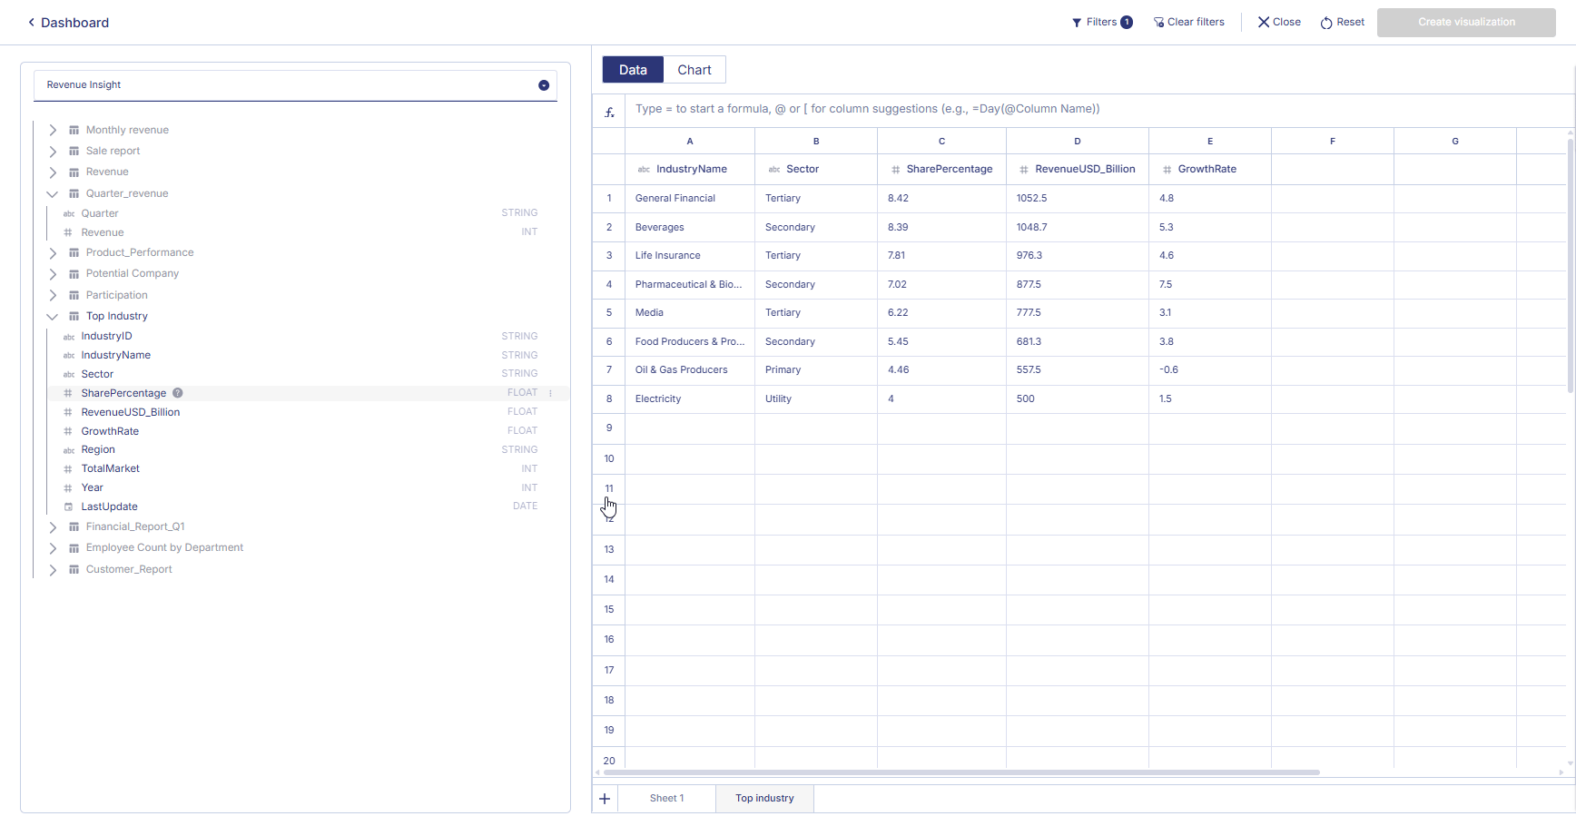Click the Quarter_revenue table icon
Viewport: 1576px width, 826px height.
pos(74,194)
